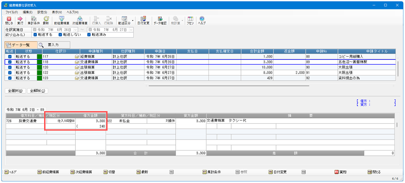Viewport: 405px width, 183px height.
Task: Click F11 実行 function key button
Action: point(341,172)
